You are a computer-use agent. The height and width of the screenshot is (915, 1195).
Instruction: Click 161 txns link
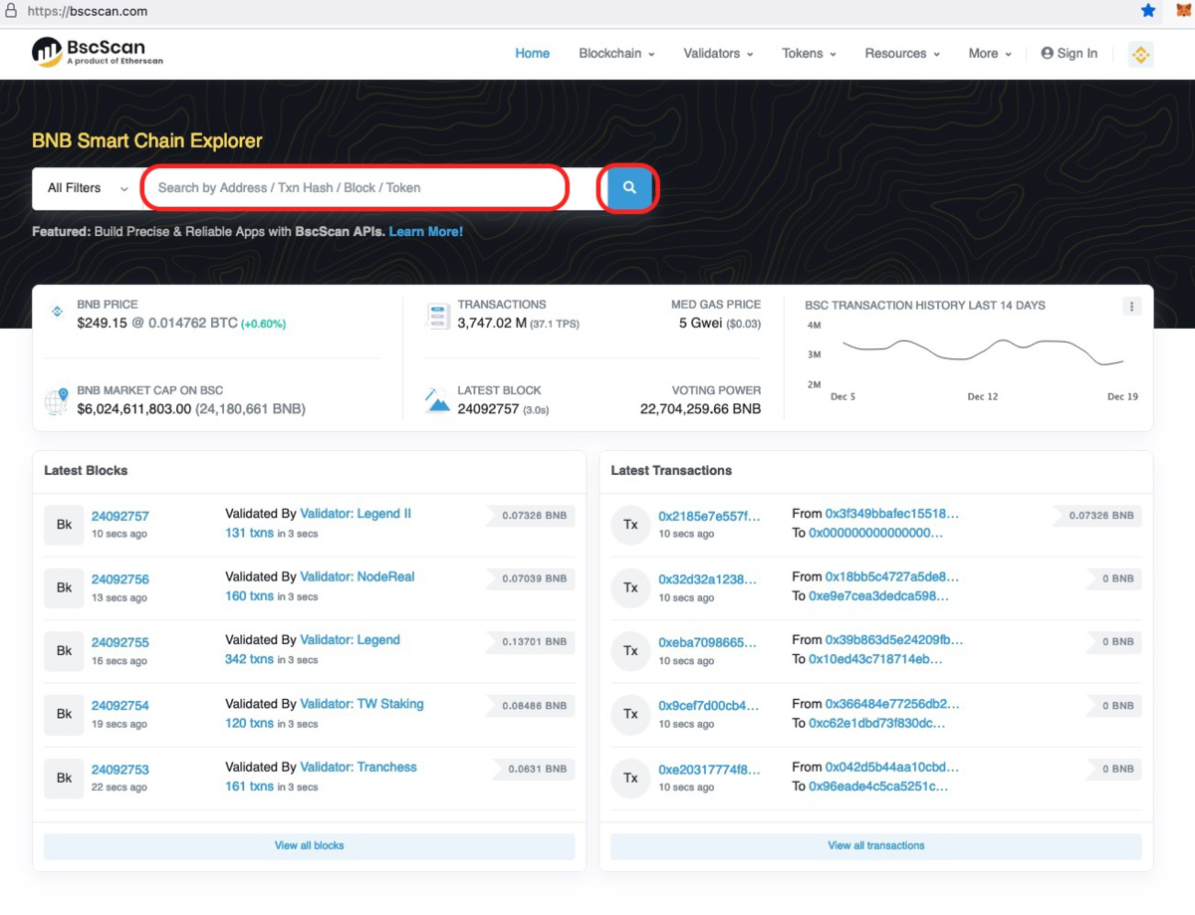click(249, 787)
